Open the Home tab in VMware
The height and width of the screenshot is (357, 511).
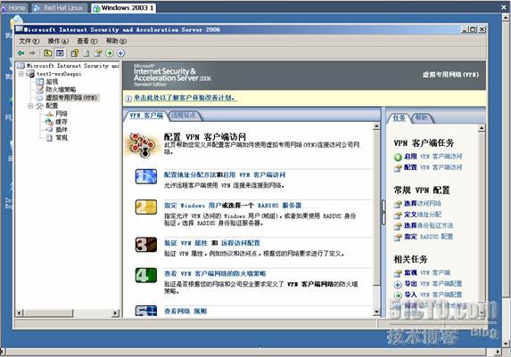(13, 8)
